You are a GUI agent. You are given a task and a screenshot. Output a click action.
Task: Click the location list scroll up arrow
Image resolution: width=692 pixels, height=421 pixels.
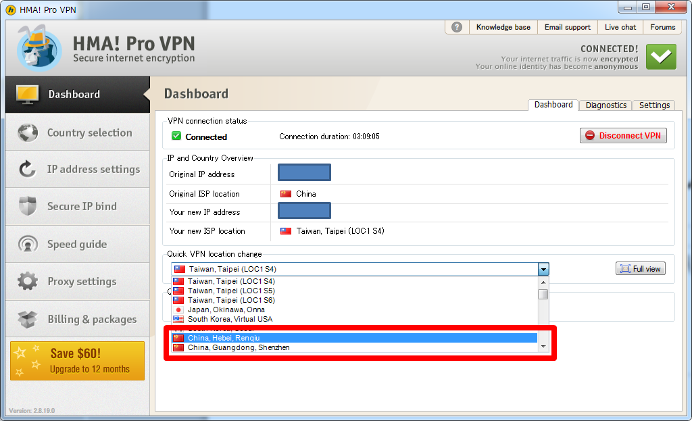coord(543,282)
